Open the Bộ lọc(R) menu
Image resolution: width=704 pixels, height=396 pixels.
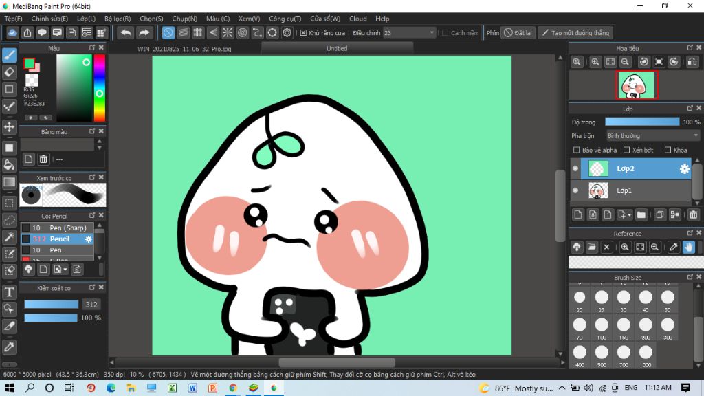point(118,19)
